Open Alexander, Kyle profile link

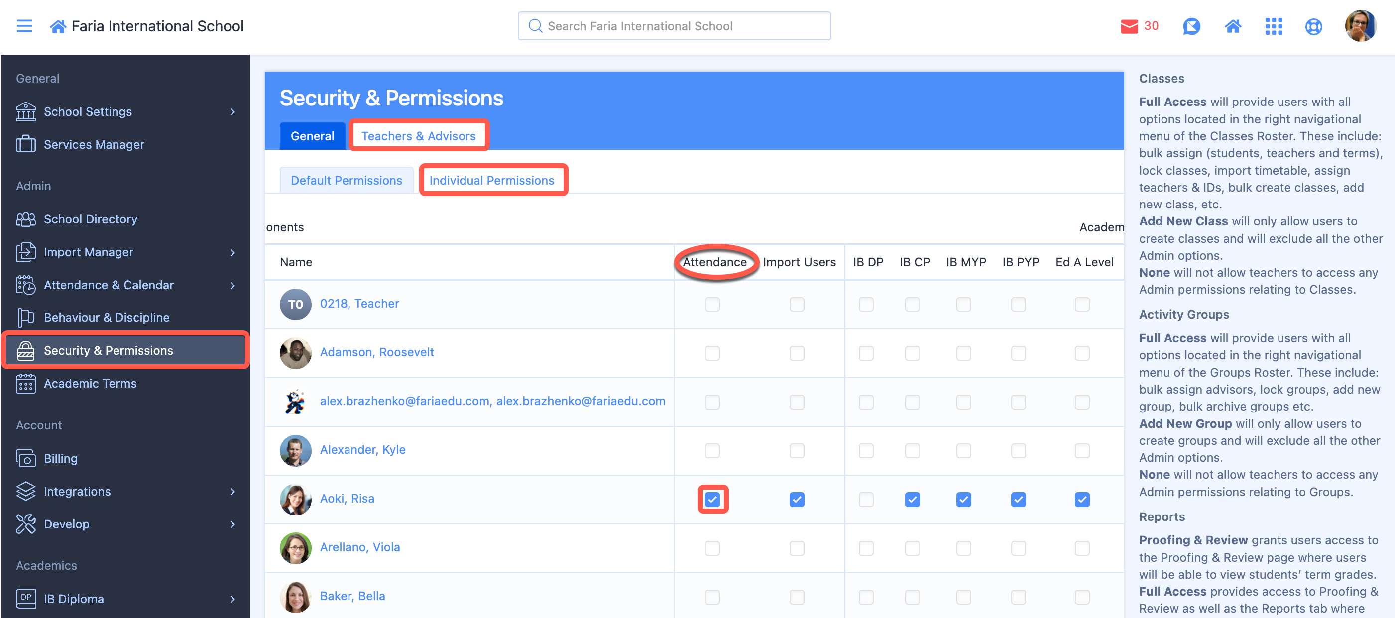tap(362, 450)
